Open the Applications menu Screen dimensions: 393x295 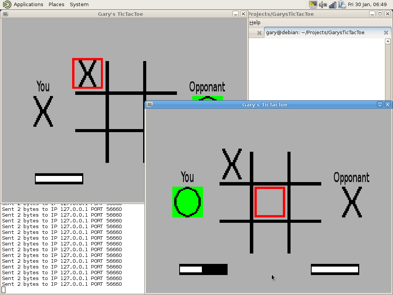28,4
